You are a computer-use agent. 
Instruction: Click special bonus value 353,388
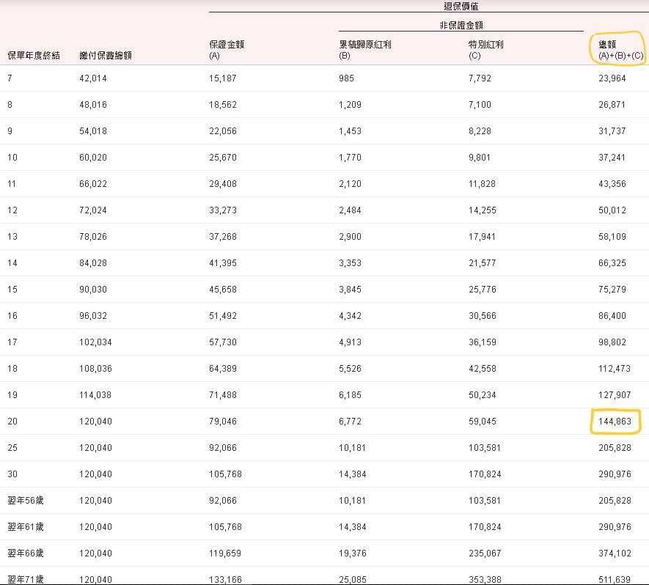pos(484,579)
